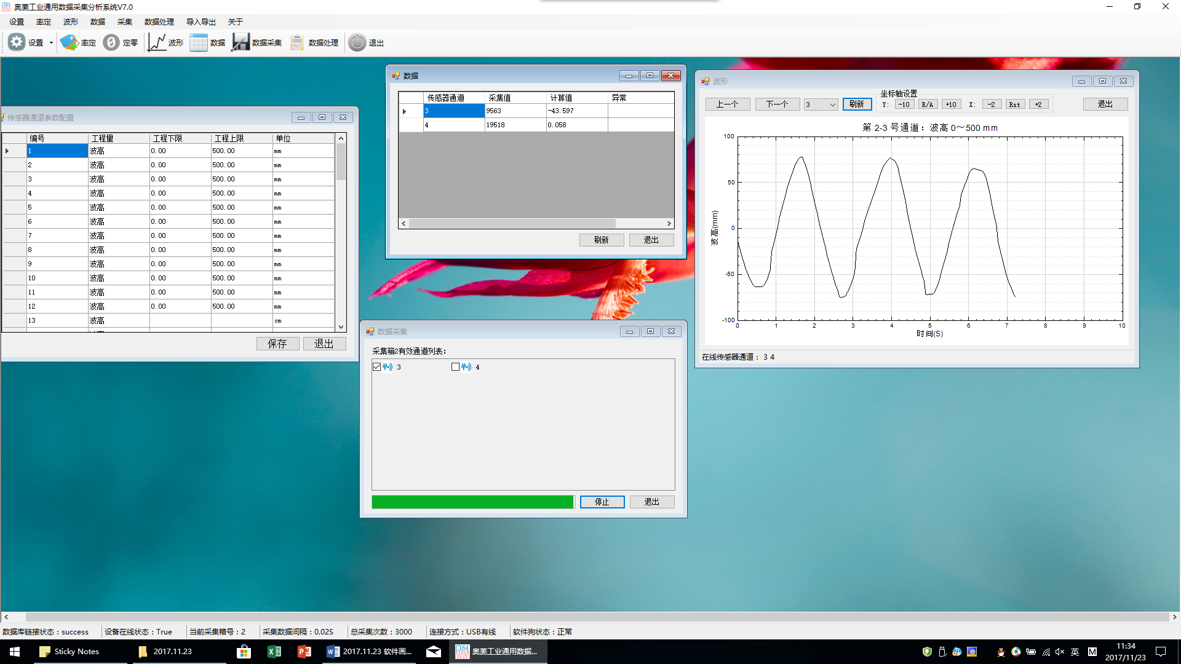Click the 率定 calibration toolbar icon
The width and height of the screenshot is (1181, 664).
tap(69, 42)
